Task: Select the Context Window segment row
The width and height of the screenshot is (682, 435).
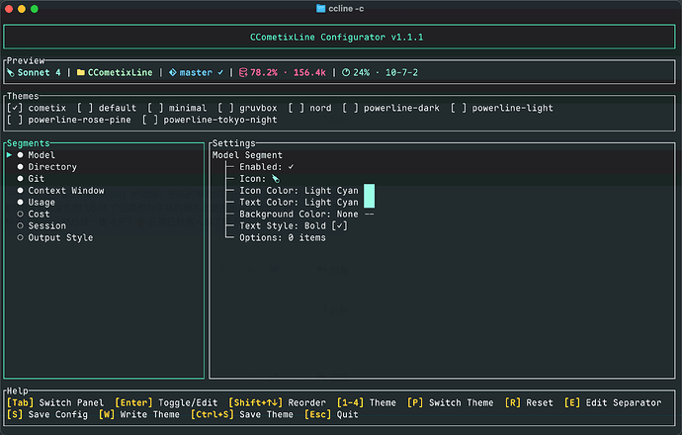Action: (104, 190)
